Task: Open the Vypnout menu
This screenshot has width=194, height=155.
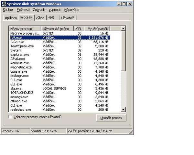Action: pyautogui.click(x=55, y=10)
